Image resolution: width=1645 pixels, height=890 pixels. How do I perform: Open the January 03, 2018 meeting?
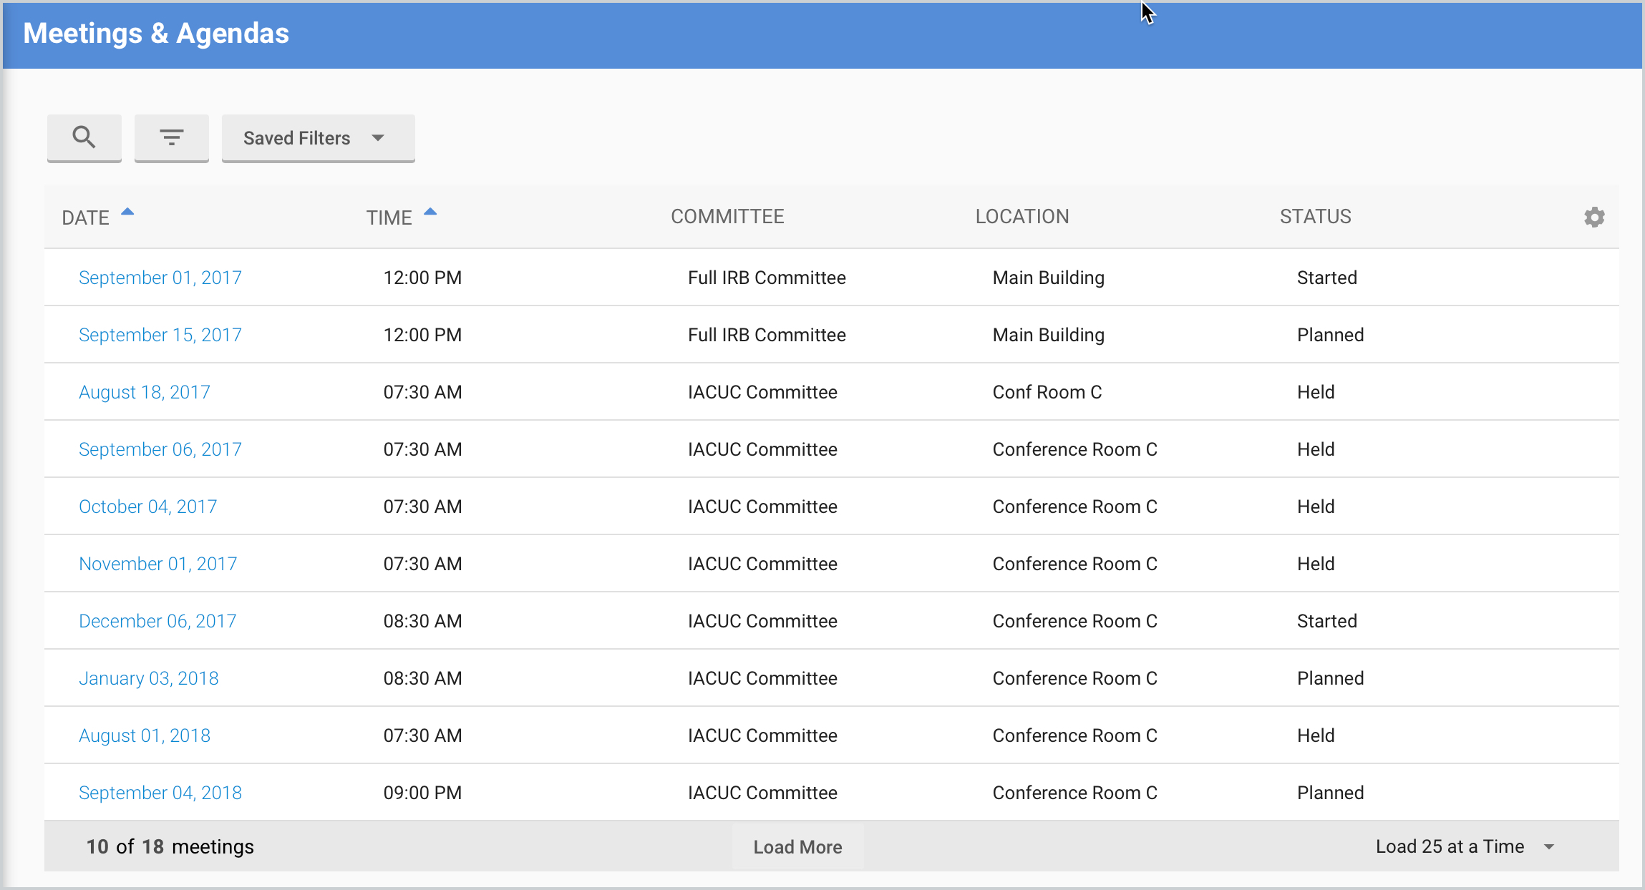[148, 678]
